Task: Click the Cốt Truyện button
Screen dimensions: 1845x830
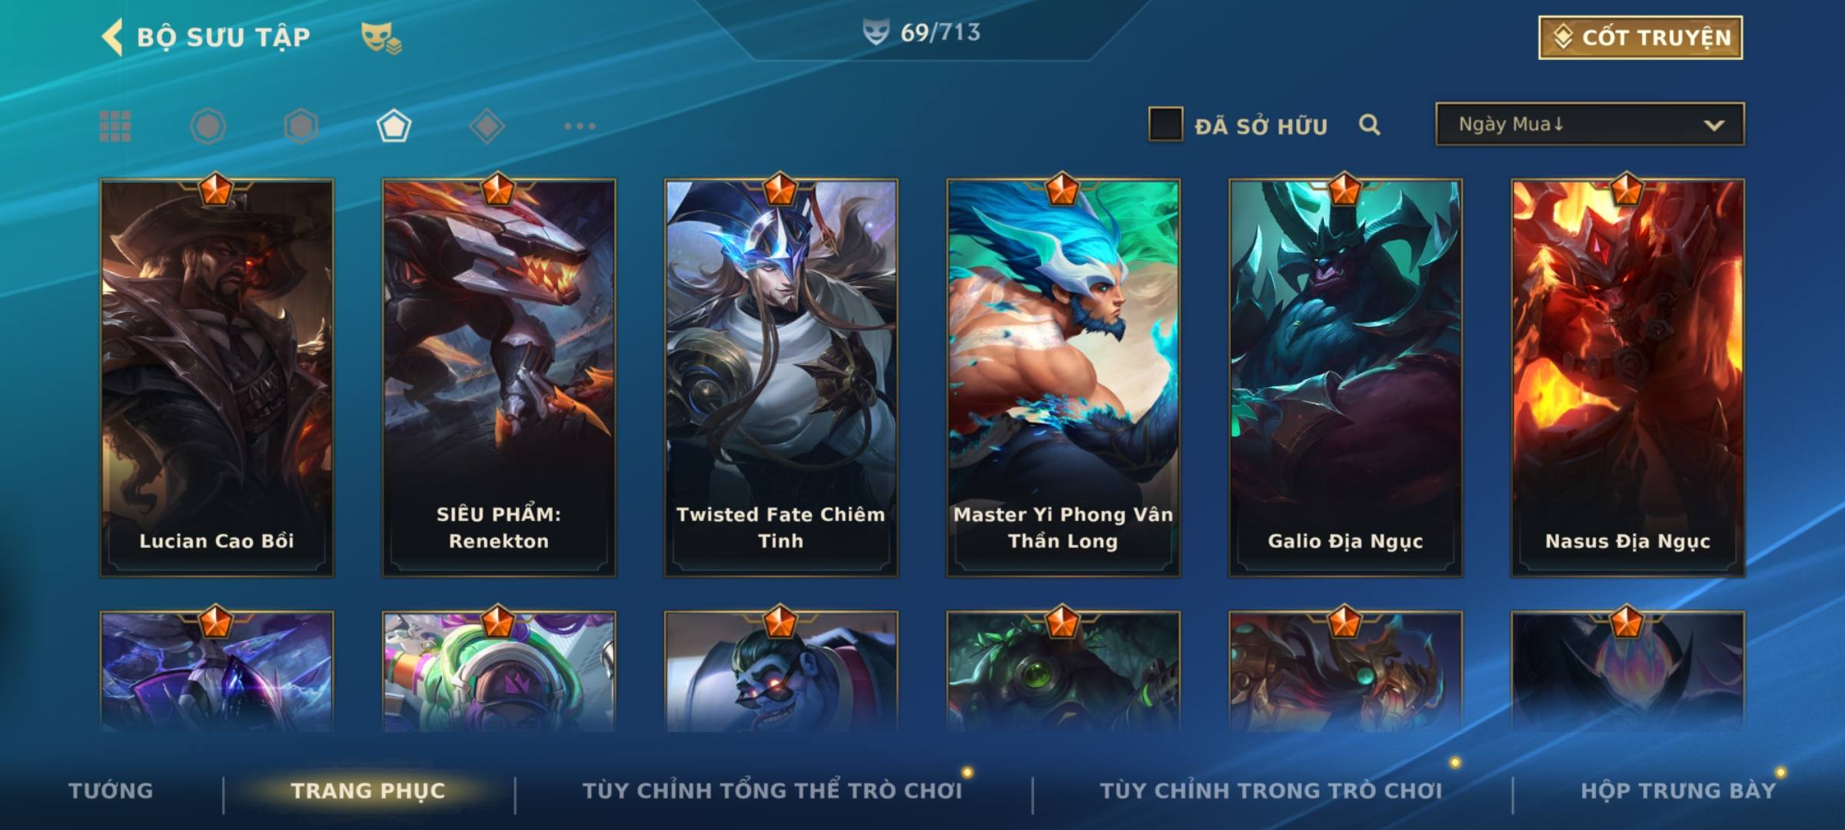Action: click(x=1641, y=38)
